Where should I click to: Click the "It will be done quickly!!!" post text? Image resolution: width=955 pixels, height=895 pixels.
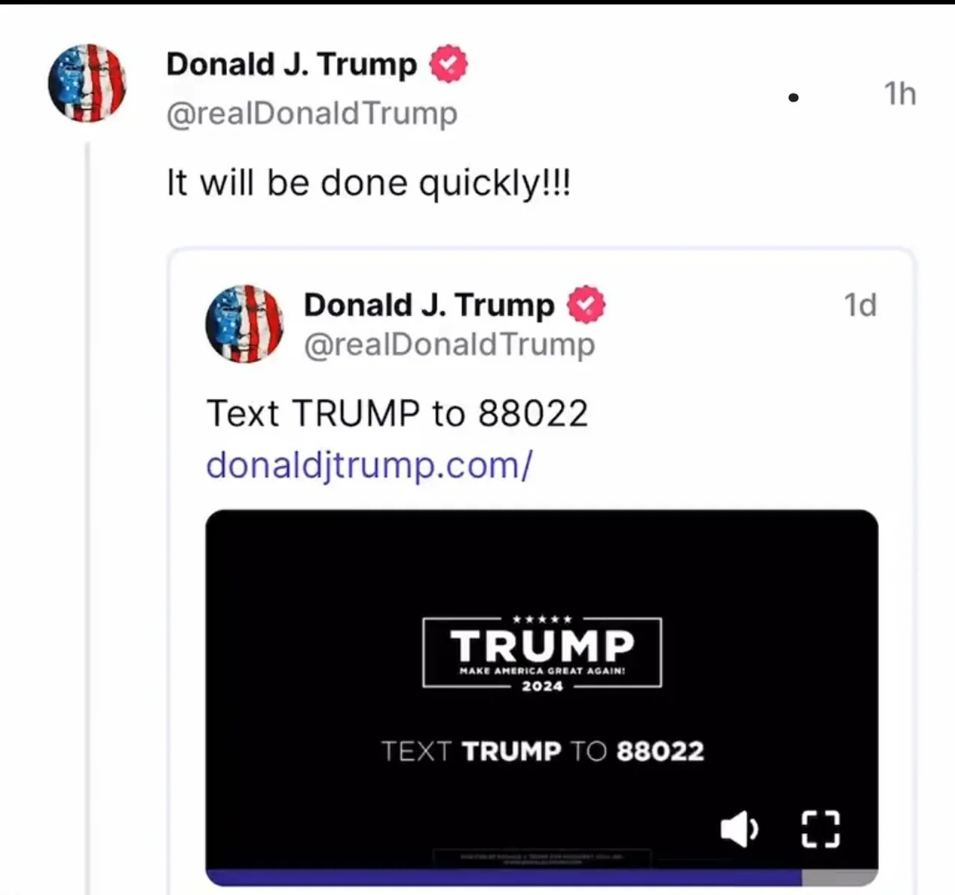tap(369, 183)
